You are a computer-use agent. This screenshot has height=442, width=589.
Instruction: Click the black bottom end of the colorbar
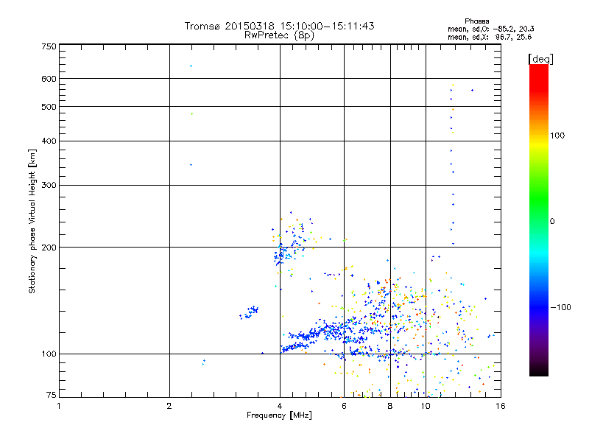click(539, 371)
